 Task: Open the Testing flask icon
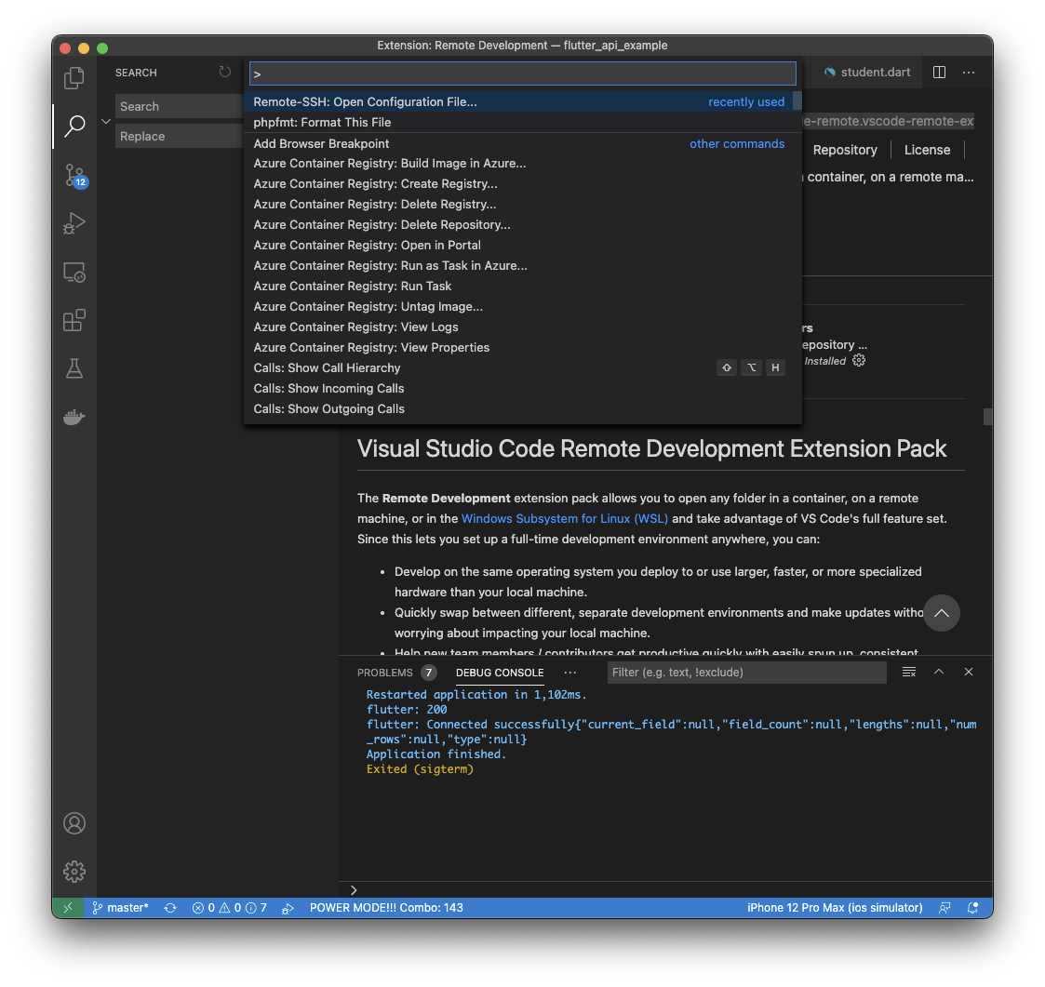pos(74,368)
